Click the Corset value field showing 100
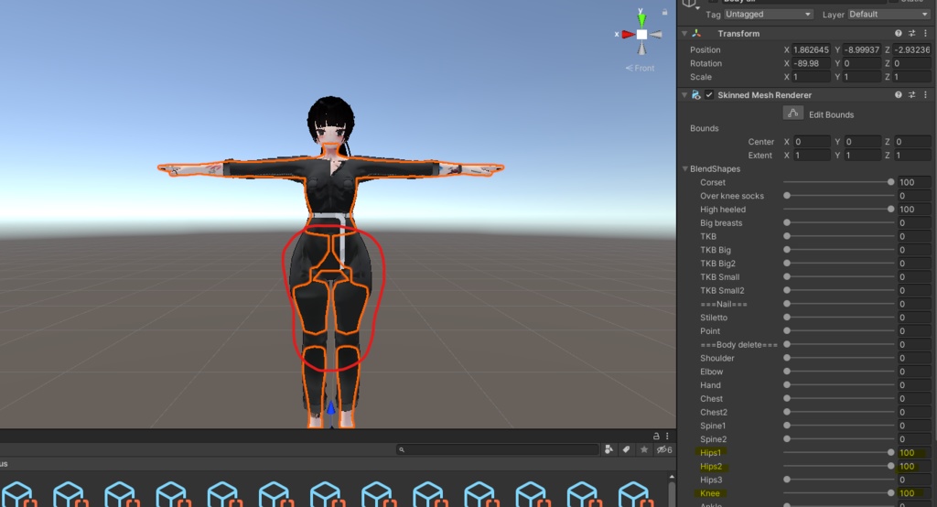Screen dimensions: 937x507 915,182
